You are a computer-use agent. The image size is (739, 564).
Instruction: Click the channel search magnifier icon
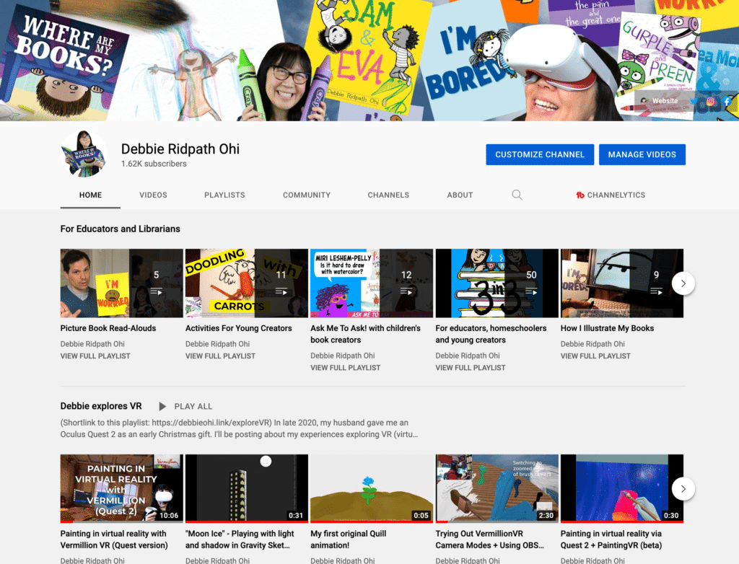[517, 195]
